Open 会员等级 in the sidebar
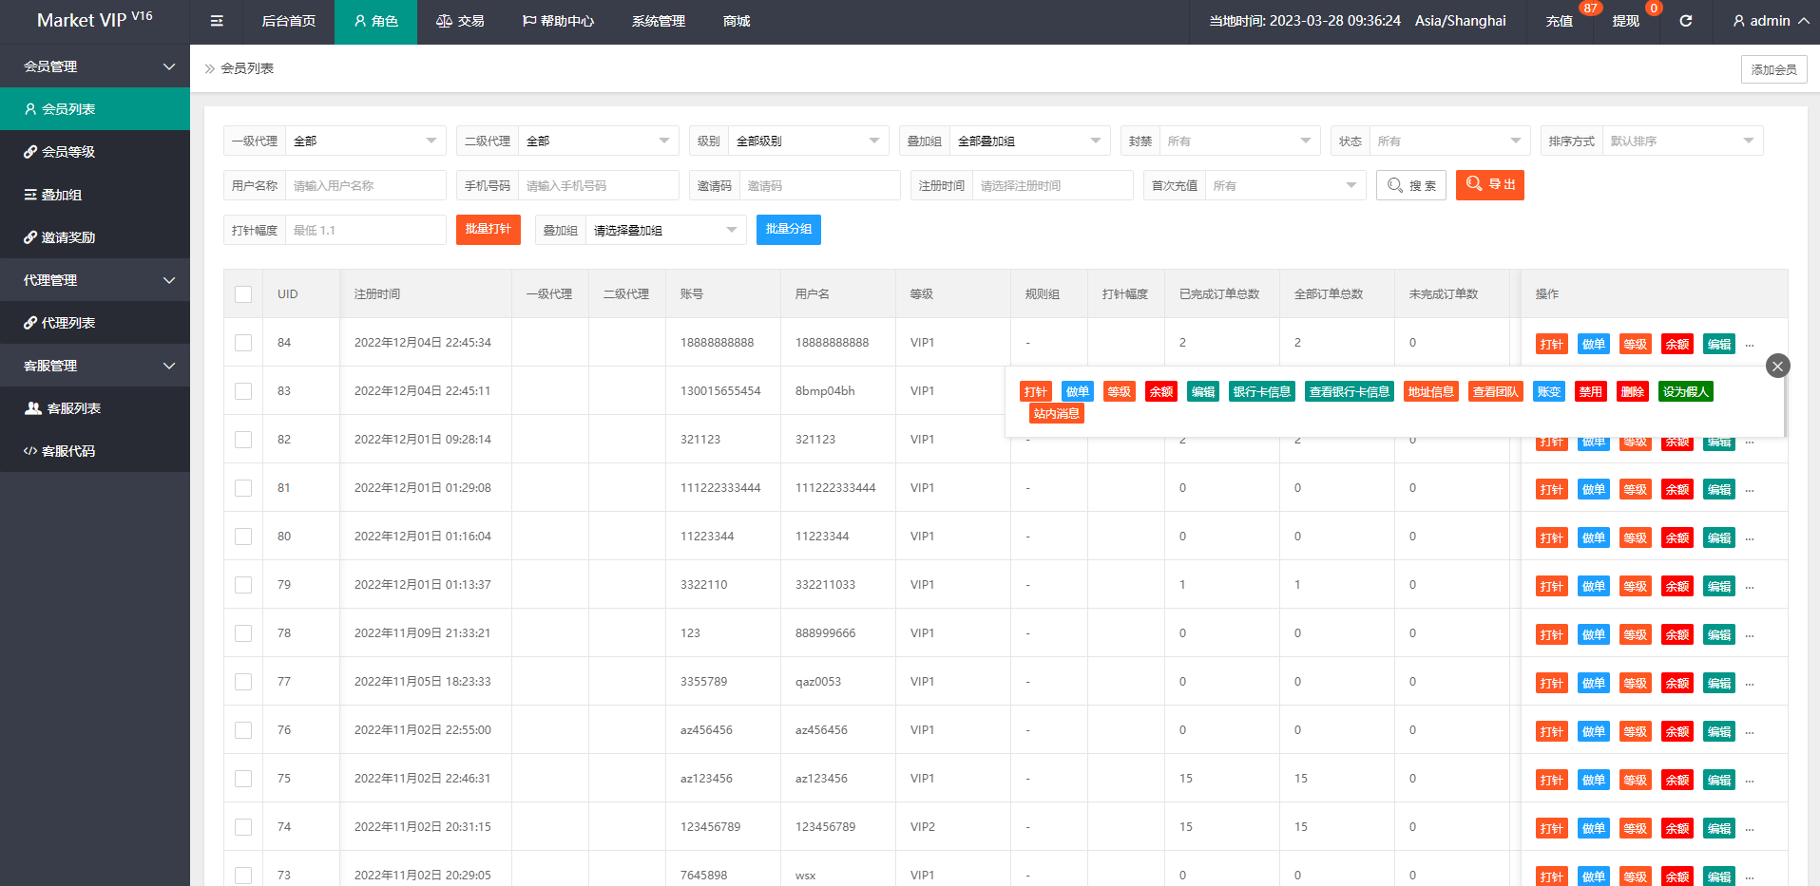This screenshot has width=1820, height=886. click(68, 152)
